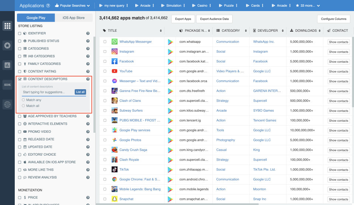
Task: Select the 'Match all' radio button
Action: 23,106
